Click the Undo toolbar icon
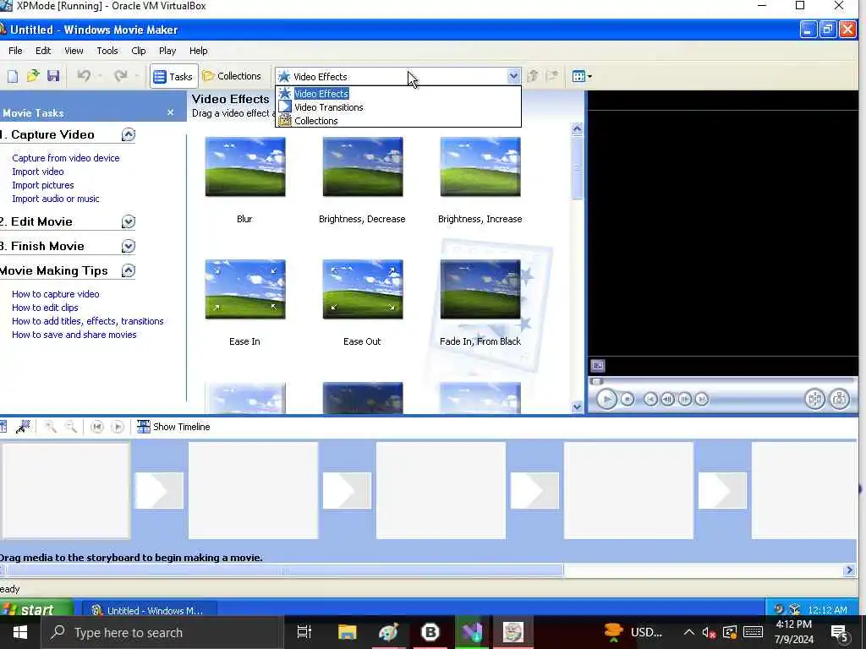 (84, 76)
